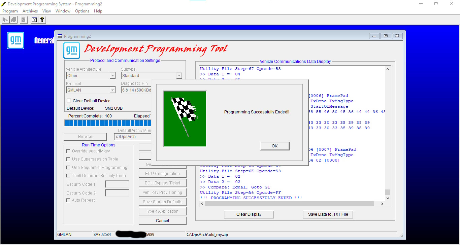Click the Security Code 1 input field
The height and width of the screenshot is (245, 460).
tap(117, 184)
